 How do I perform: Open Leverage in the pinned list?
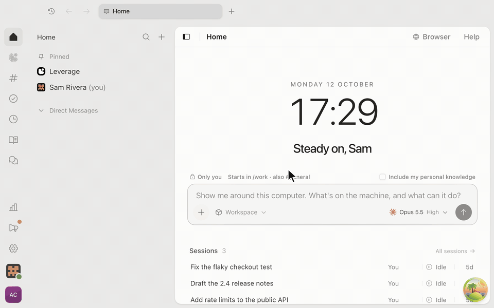coord(59,72)
